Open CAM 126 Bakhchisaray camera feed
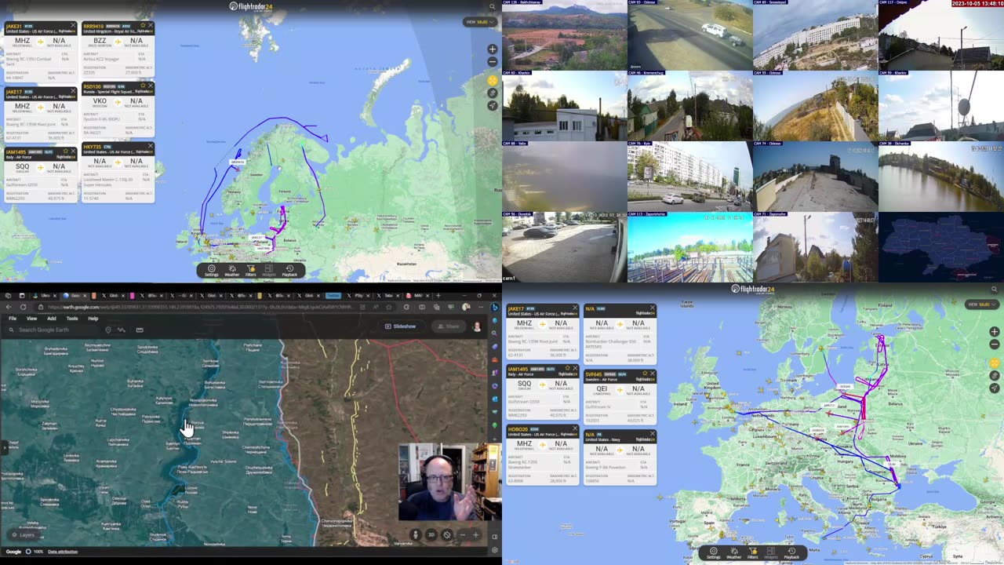1004x565 pixels. 565,35
